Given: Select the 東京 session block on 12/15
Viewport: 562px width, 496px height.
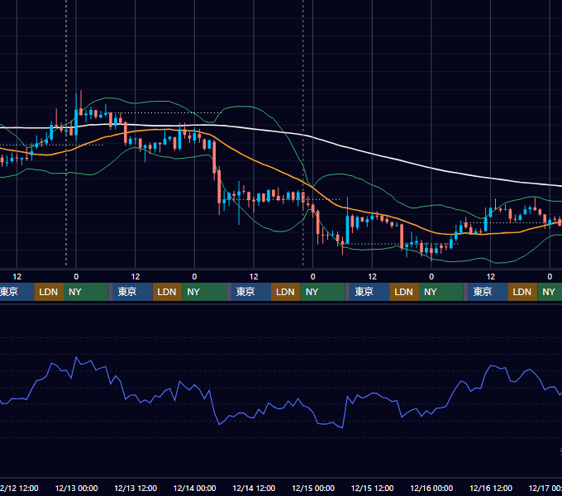Looking at the screenshot, I should [x=369, y=292].
